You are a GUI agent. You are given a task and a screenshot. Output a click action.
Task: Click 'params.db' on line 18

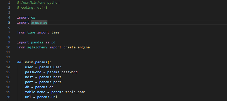pyautogui.click(x=44, y=87)
